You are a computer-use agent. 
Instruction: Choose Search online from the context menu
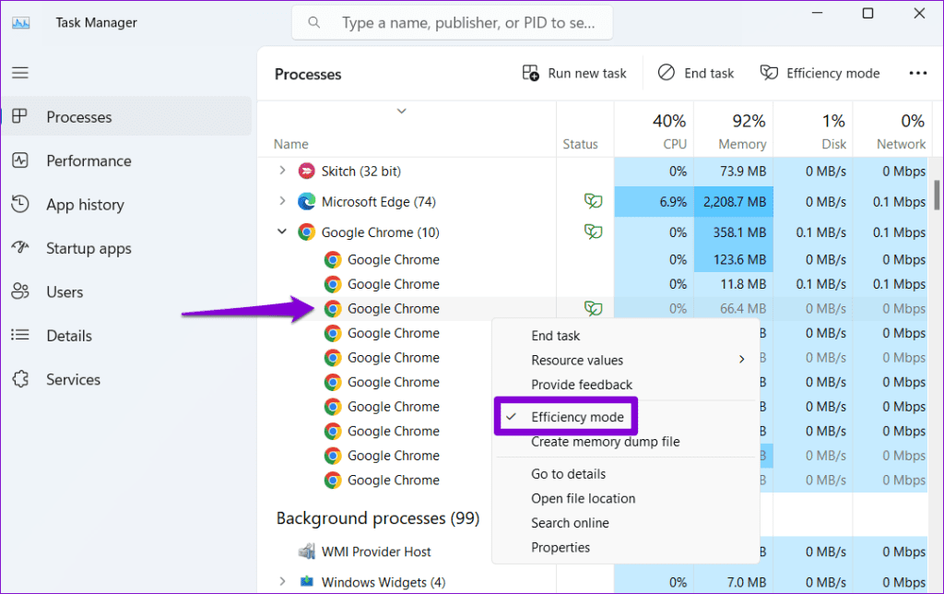tap(570, 522)
